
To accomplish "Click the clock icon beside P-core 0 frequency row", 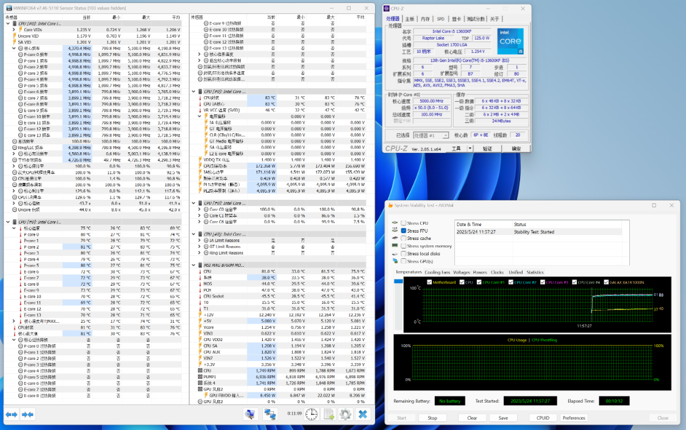I will click(21, 55).
